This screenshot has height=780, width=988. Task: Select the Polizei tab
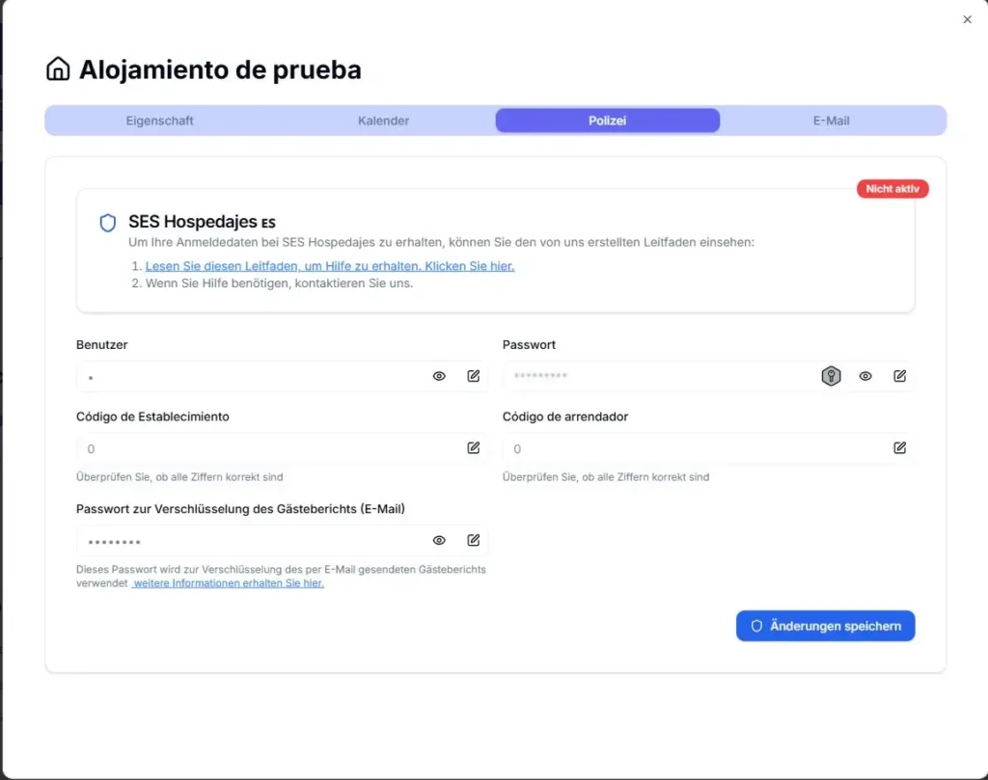pyautogui.click(x=607, y=120)
